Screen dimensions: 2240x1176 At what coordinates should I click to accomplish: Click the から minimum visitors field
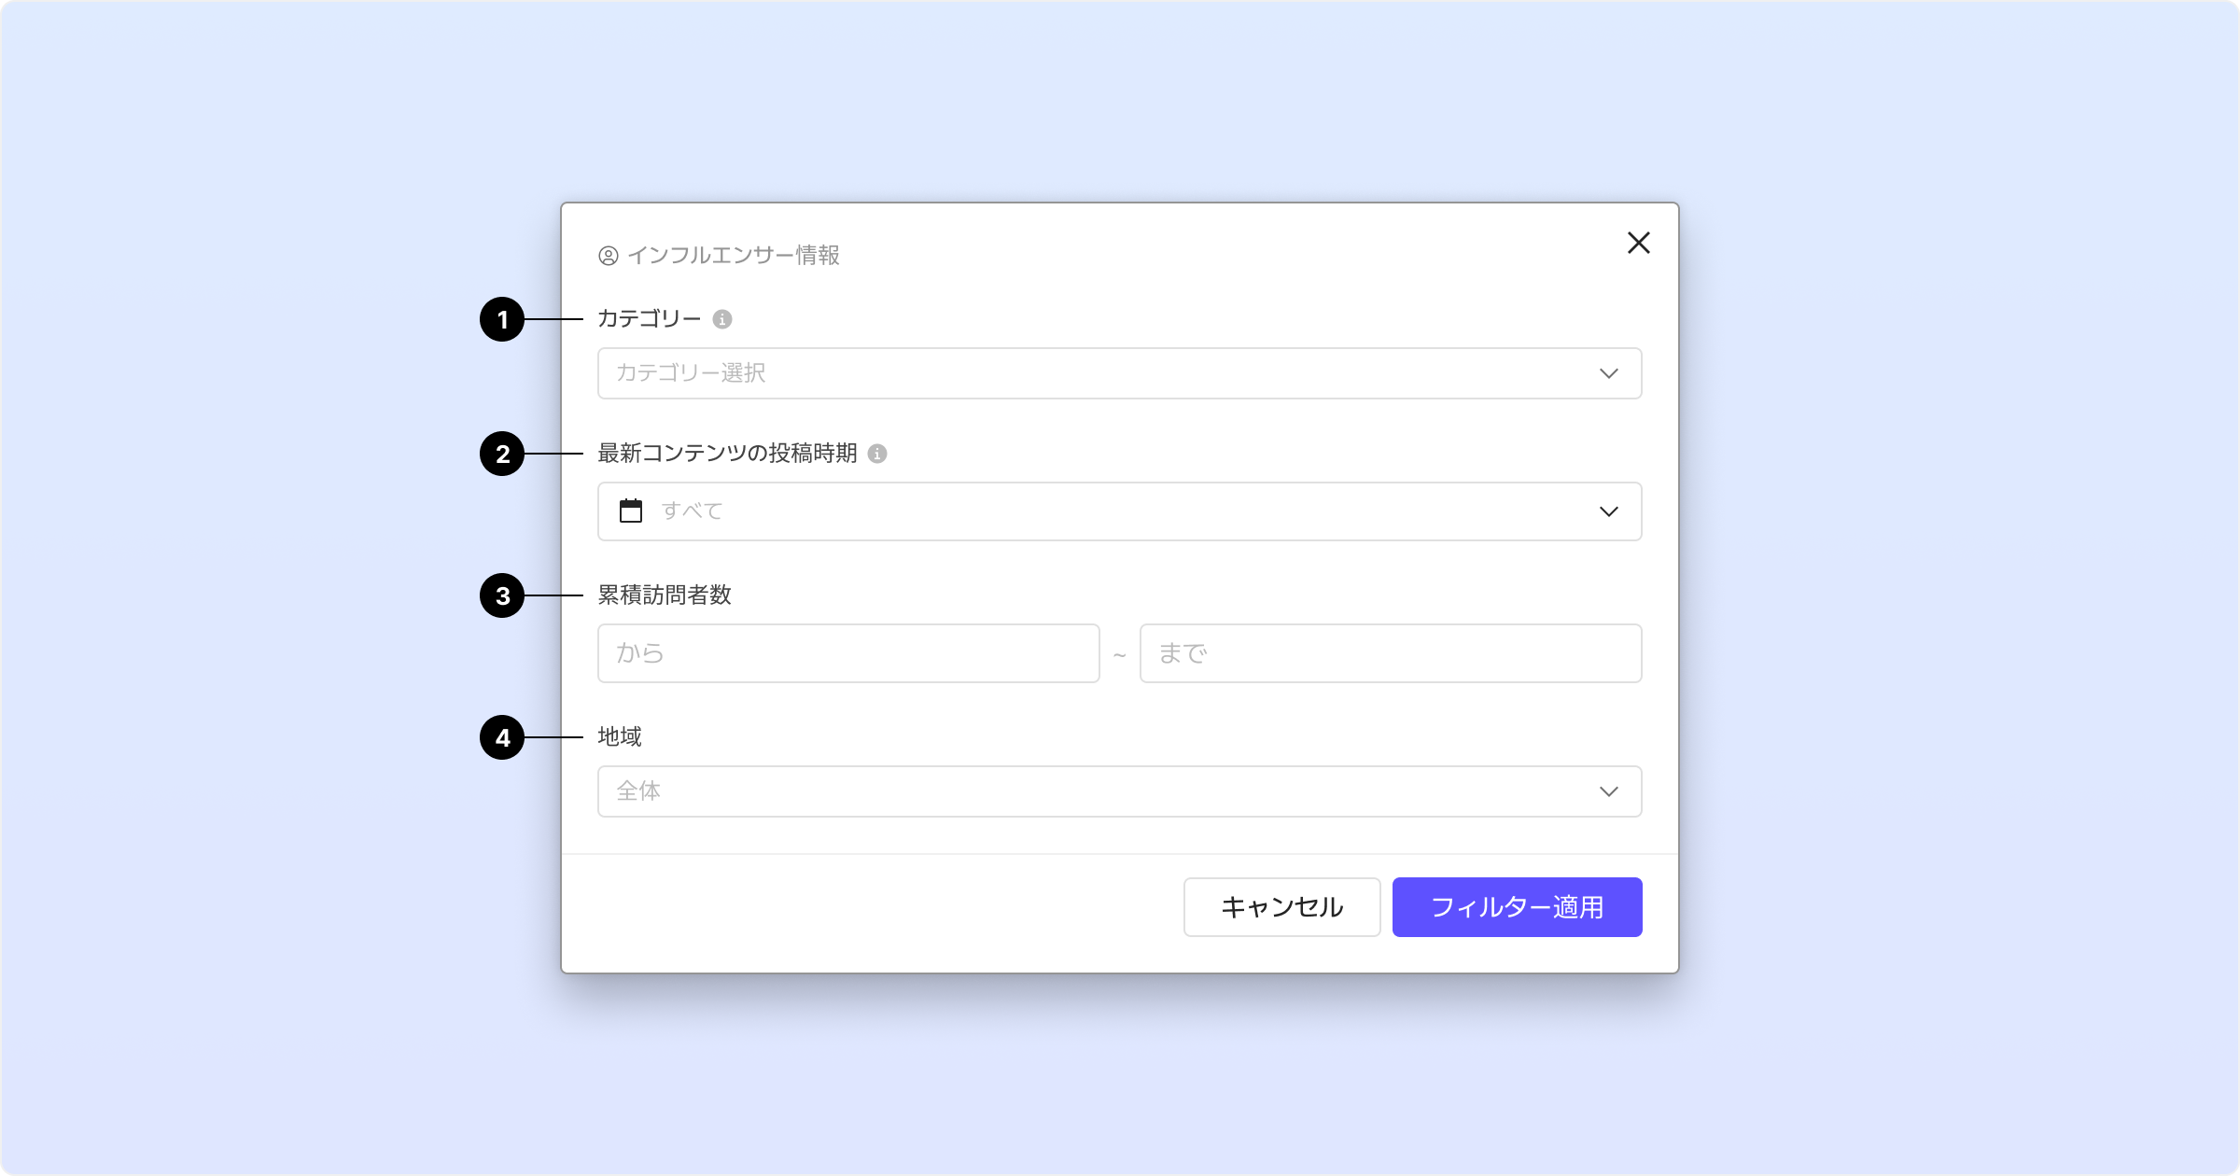point(847,653)
